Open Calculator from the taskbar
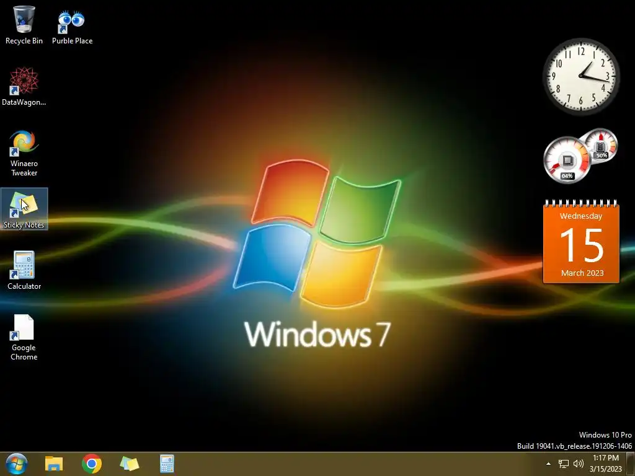 click(x=167, y=464)
